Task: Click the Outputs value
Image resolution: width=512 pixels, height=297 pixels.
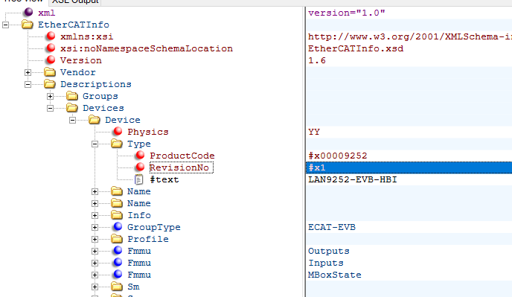Action: point(329,251)
